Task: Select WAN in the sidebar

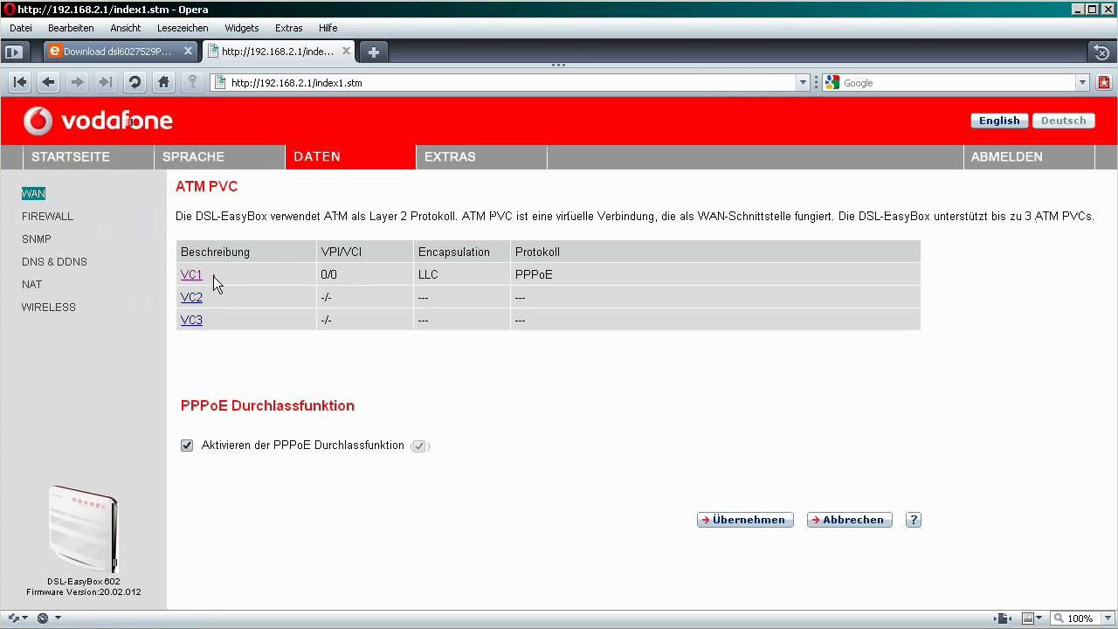Action: click(x=33, y=194)
